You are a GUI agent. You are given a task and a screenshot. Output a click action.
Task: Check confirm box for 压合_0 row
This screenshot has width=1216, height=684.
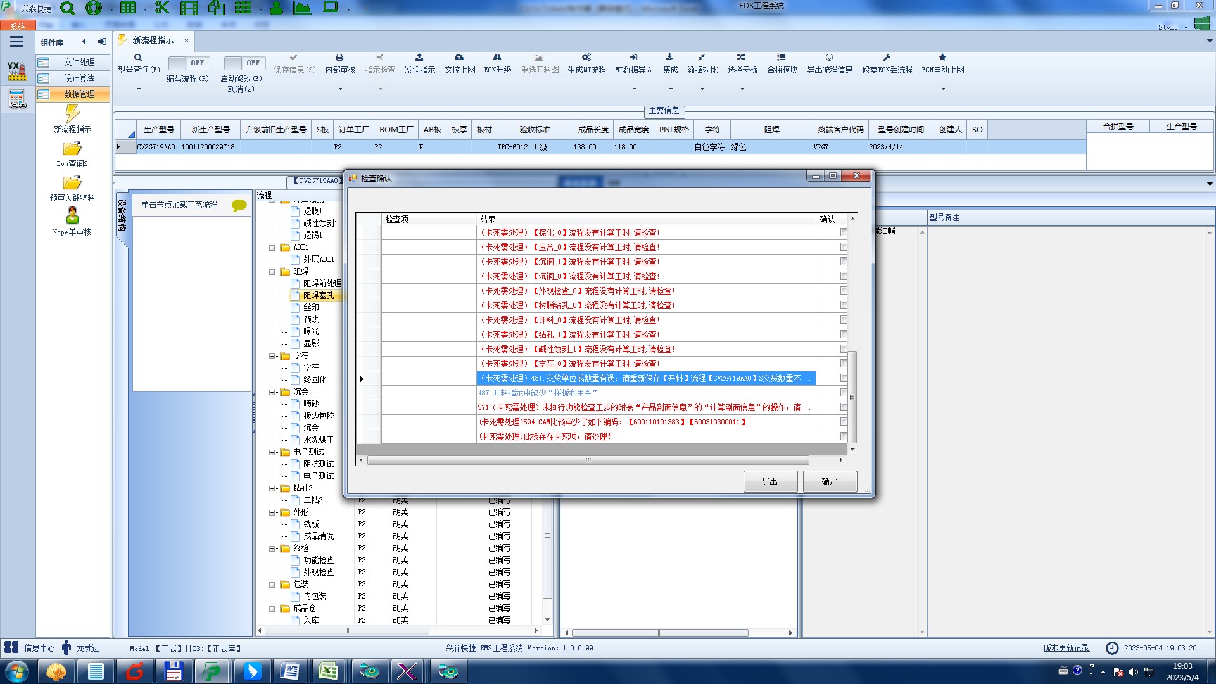844,247
